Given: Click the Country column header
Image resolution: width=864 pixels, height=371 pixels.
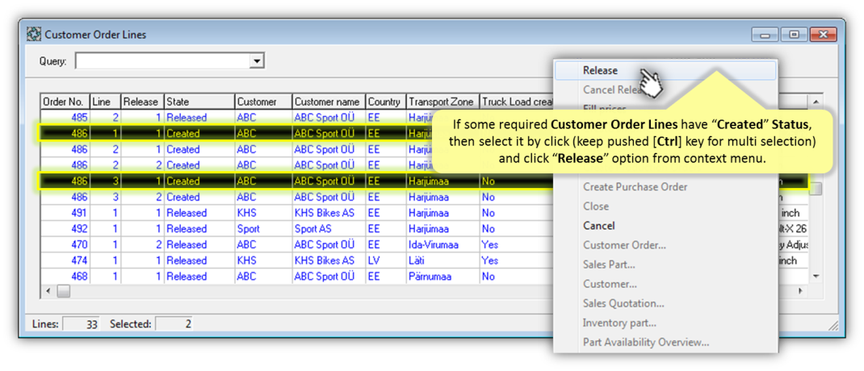Looking at the screenshot, I should [385, 102].
